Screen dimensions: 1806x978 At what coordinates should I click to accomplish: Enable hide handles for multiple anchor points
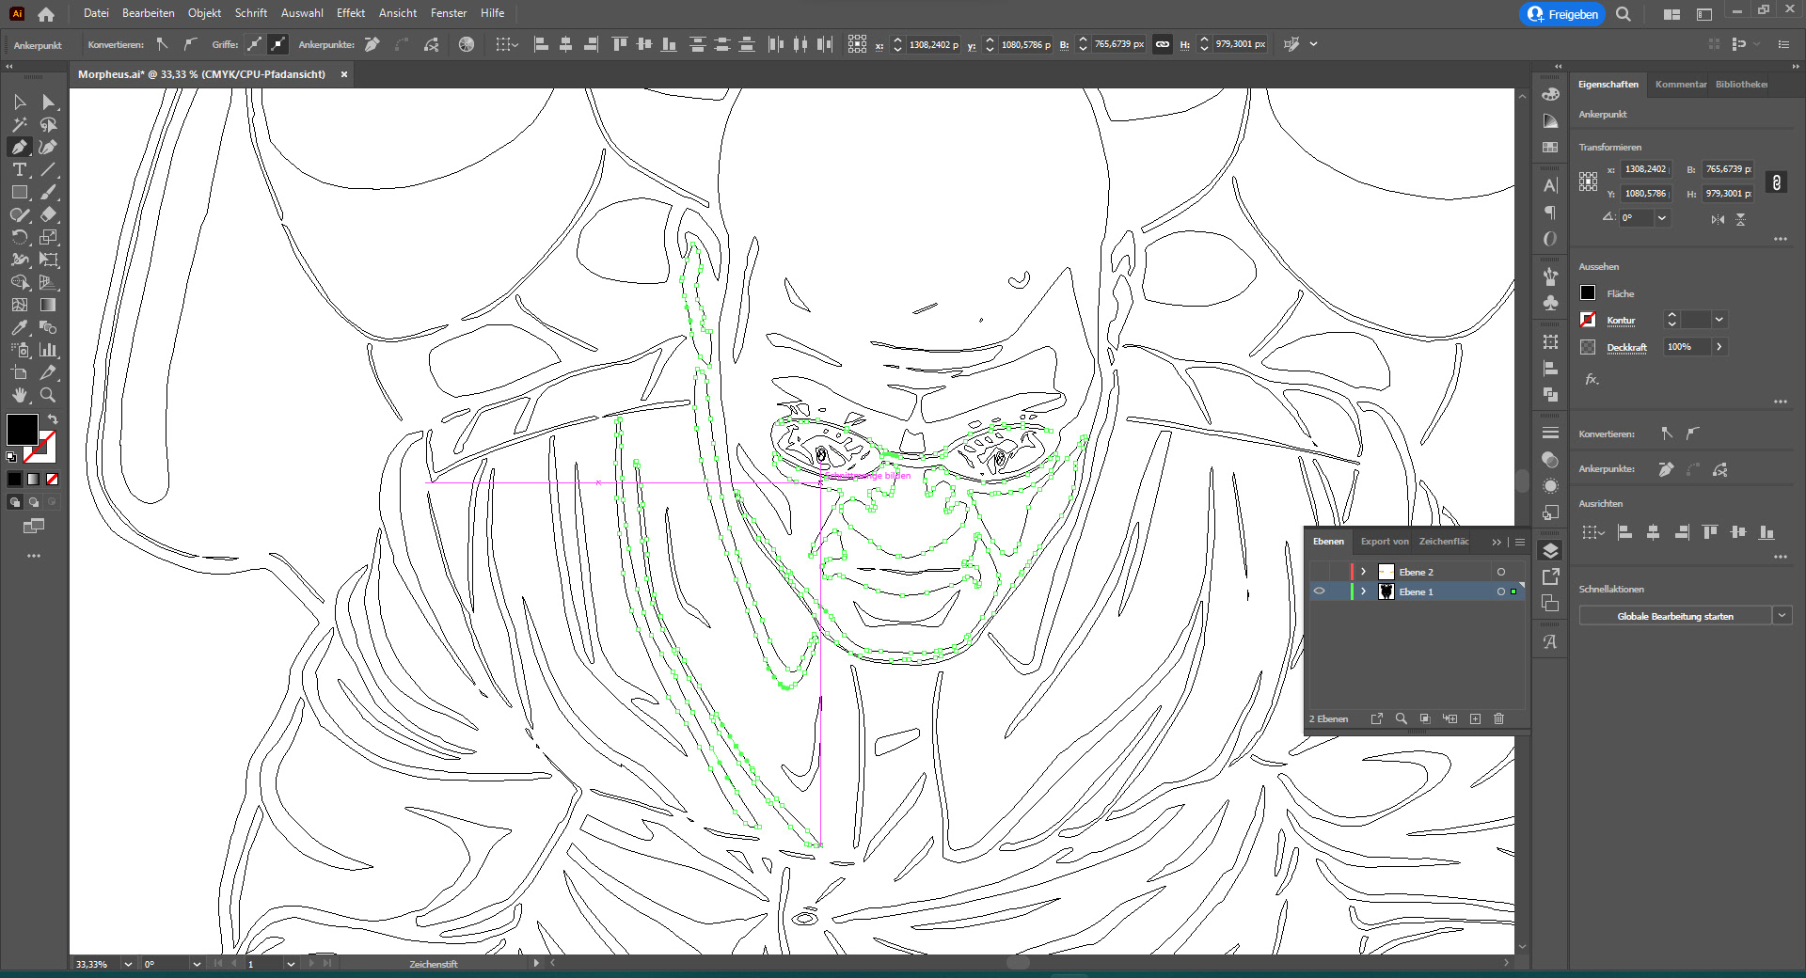tap(277, 44)
